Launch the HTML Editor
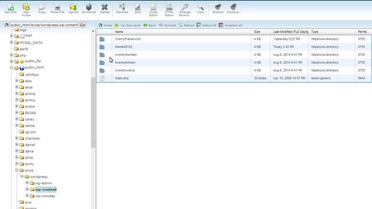 [169, 10]
